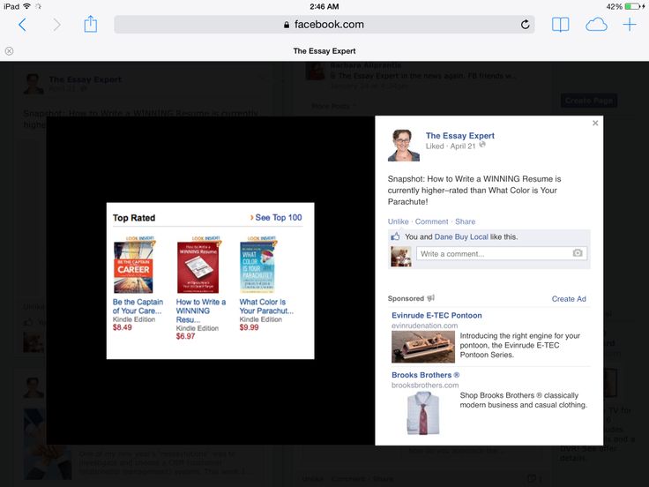This screenshot has width=649, height=487.
Task: Click the battery status indicator
Action: point(633,6)
